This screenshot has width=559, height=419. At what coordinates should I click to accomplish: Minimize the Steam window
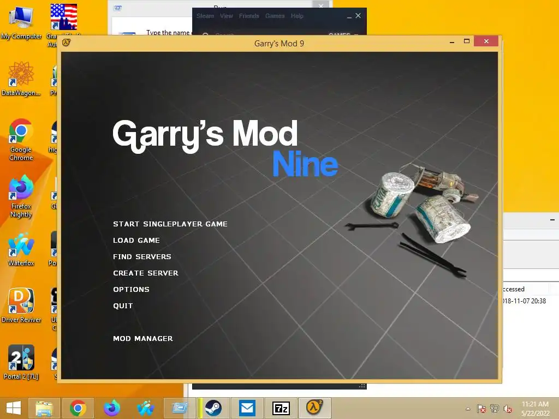point(349,16)
